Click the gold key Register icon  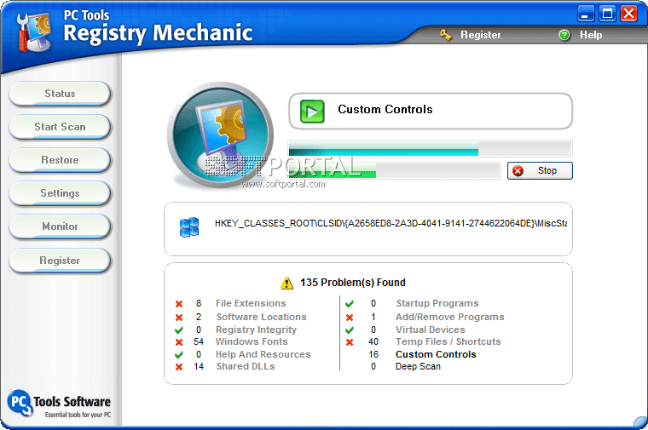(x=445, y=35)
